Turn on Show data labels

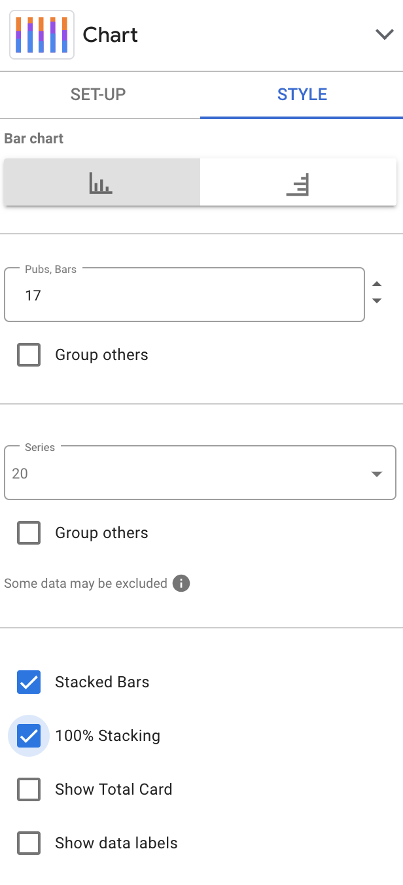[29, 843]
